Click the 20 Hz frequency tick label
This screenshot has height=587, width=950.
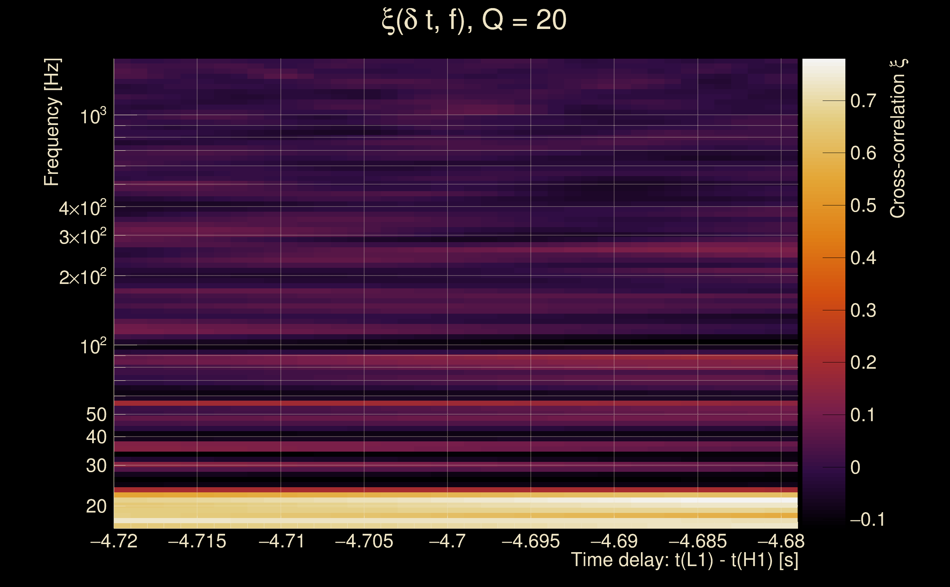point(96,507)
